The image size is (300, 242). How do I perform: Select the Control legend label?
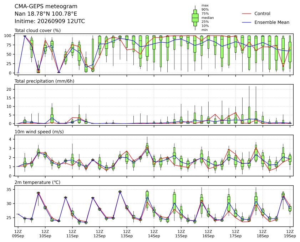point(262,14)
